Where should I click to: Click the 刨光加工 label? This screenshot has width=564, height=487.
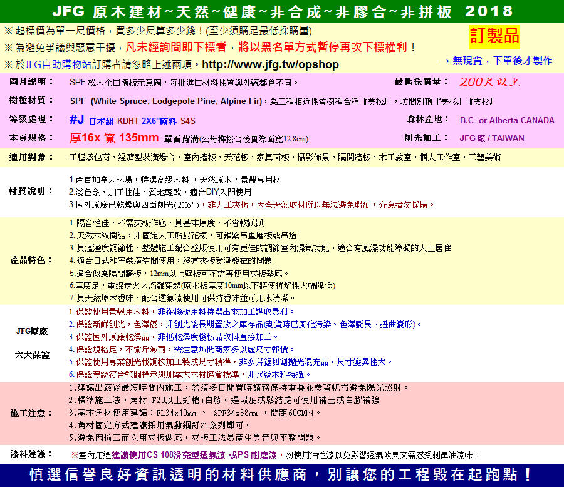coord(426,138)
